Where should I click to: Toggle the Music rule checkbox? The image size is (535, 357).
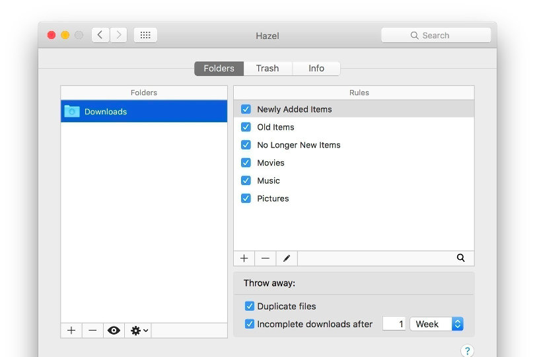click(246, 180)
